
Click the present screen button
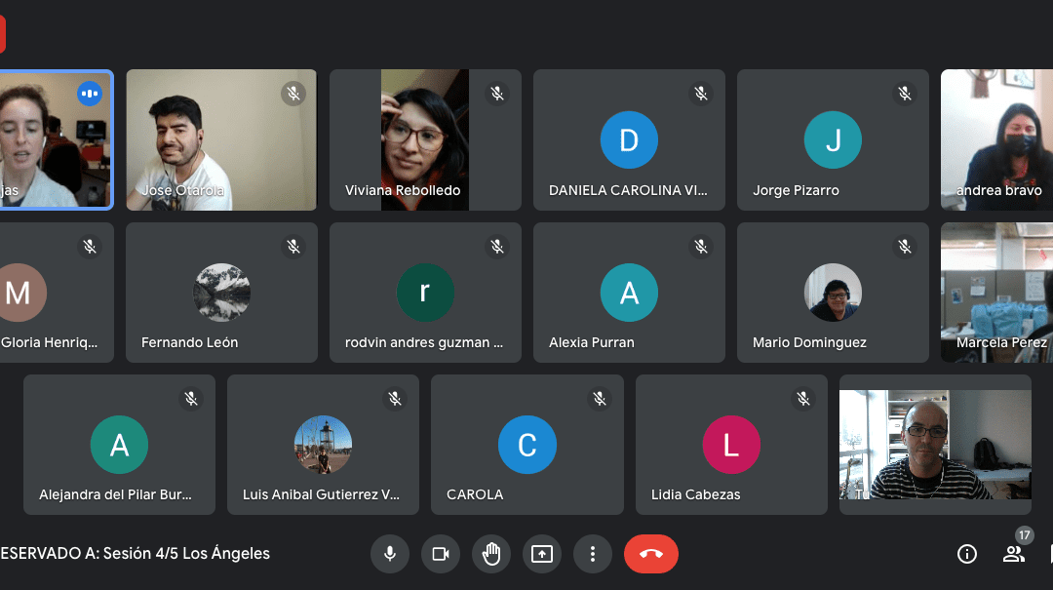[542, 554]
